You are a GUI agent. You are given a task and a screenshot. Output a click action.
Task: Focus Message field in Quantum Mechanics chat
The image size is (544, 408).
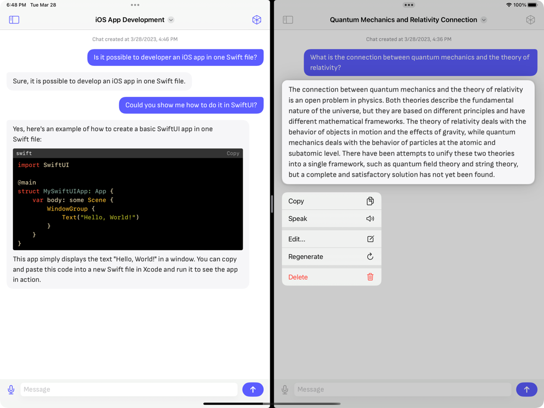[403, 390]
